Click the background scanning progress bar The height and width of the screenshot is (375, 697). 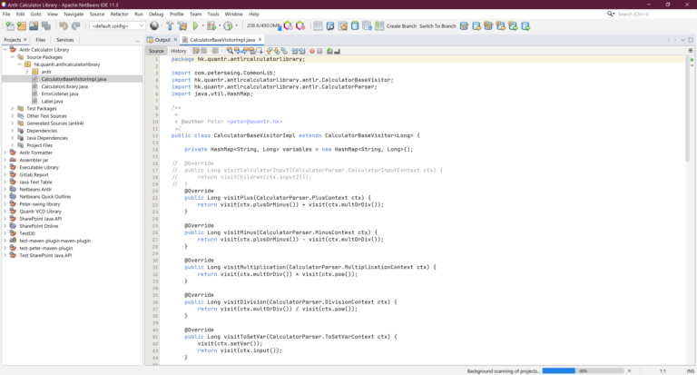pyautogui.click(x=583, y=370)
